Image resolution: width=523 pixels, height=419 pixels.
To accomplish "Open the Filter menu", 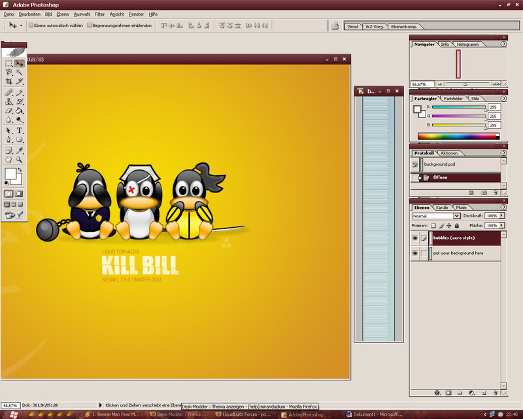I will click(x=99, y=14).
